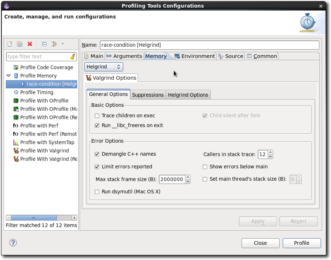This screenshot has height=260, width=331.
Task: Enable Show errors below main
Action: coord(205,167)
